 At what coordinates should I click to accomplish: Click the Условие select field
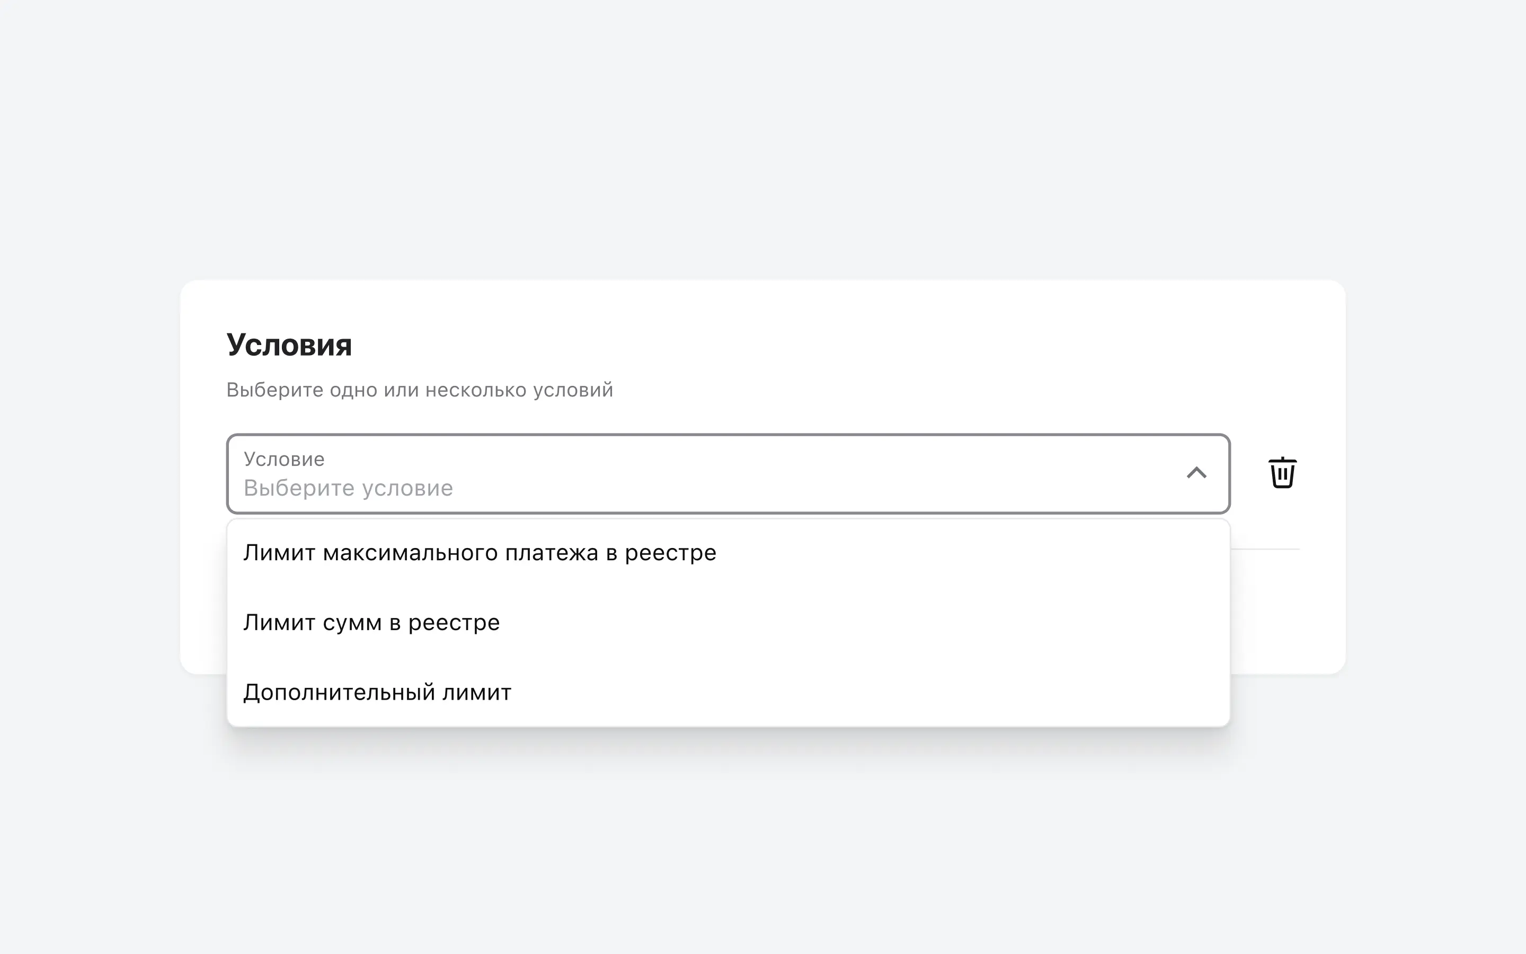pos(694,474)
